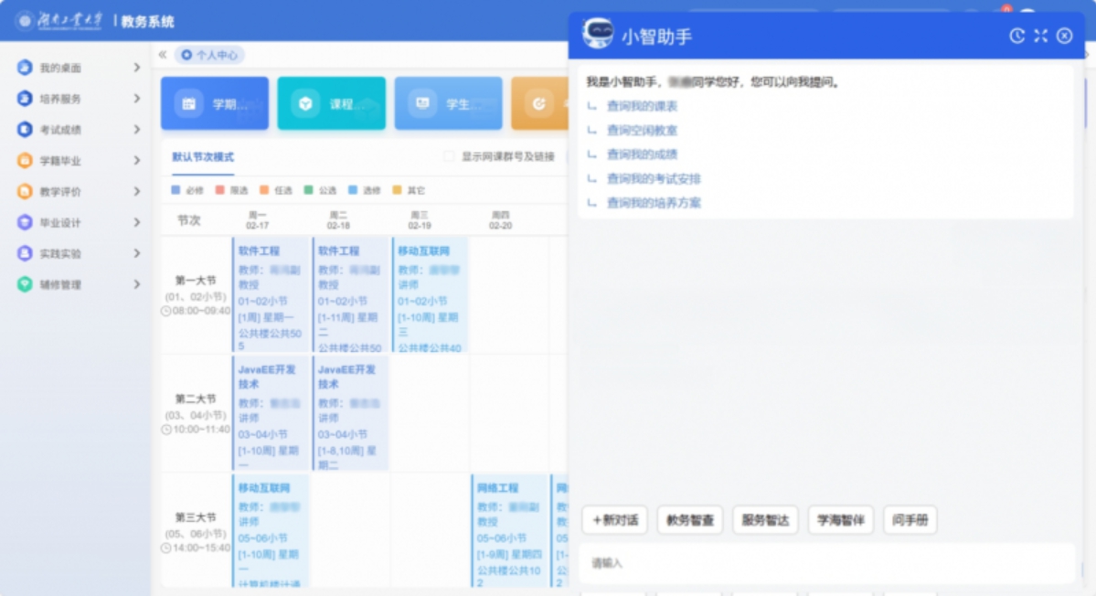Click the 毕业设计 sidebar icon
Image resolution: width=1096 pixels, height=596 pixels.
click(x=25, y=223)
